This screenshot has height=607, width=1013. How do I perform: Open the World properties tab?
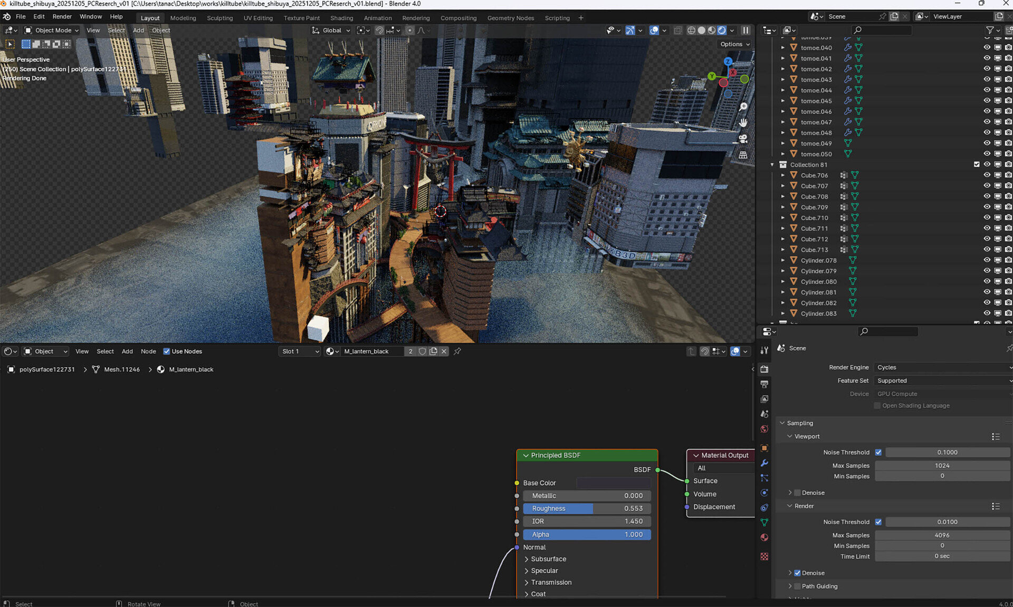[x=764, y=429]
